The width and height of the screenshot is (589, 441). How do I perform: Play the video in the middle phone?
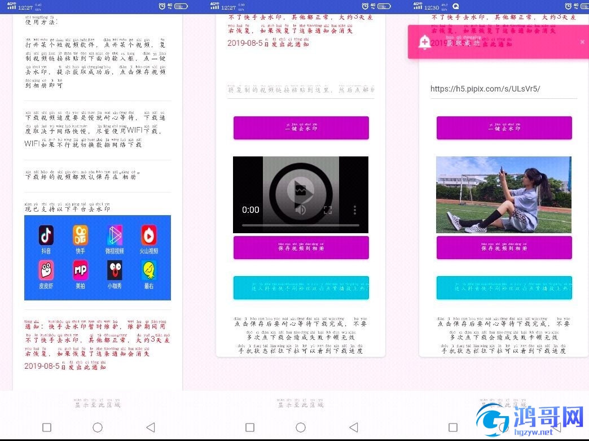[301, 191]
